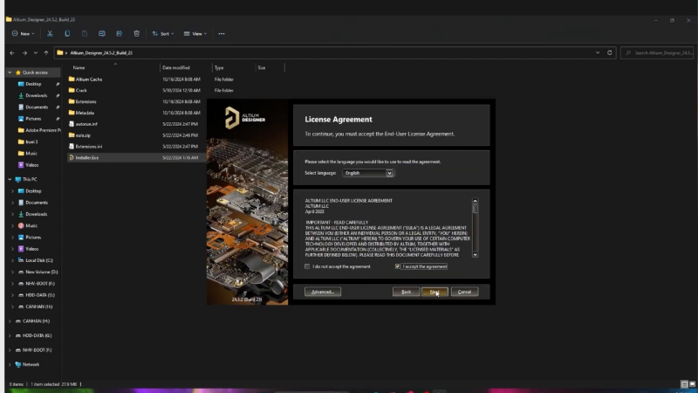Open the New dropdown in Explorer
Screen dimensions: 698x393
pos(23,34)
